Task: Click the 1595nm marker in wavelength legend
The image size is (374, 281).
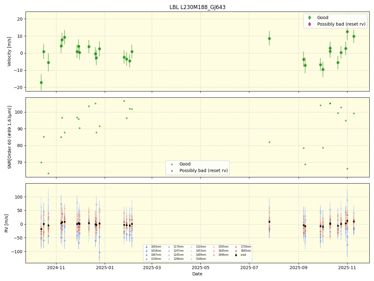Action: pyautogui.click(x=214, y=247)
